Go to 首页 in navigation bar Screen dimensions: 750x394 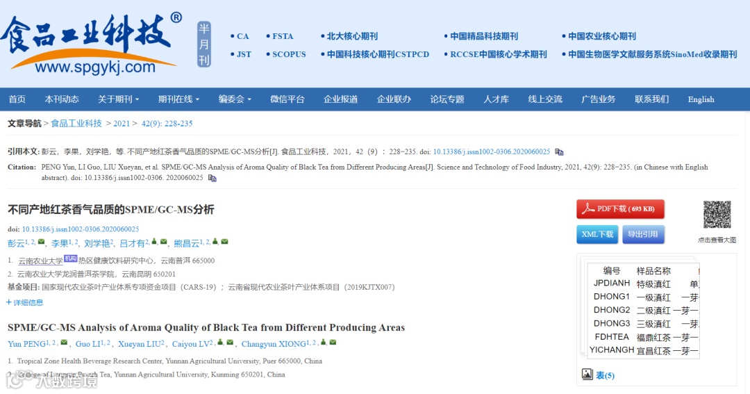click(x=17, y=99)
